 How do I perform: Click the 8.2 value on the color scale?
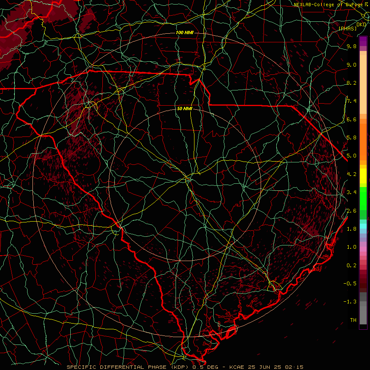click(x=351, y=83)
